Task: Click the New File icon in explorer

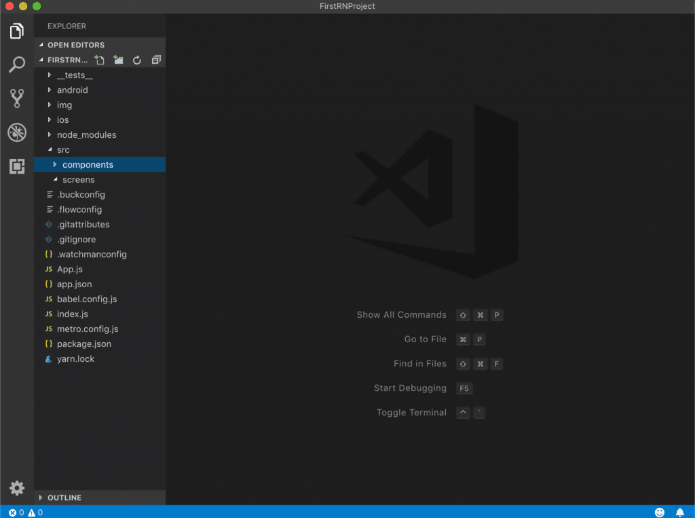Action: (100, 60)
